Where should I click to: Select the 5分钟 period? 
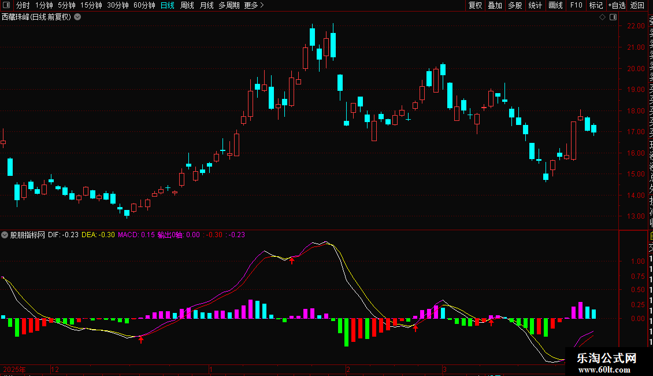pos(66,5)
